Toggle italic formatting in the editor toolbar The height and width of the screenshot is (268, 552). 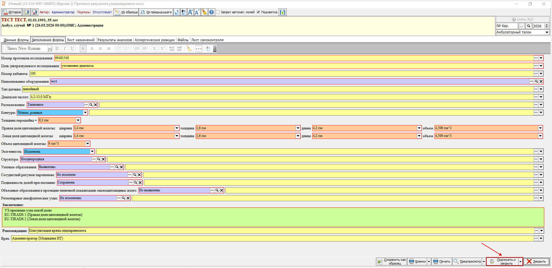pos(65,48)
